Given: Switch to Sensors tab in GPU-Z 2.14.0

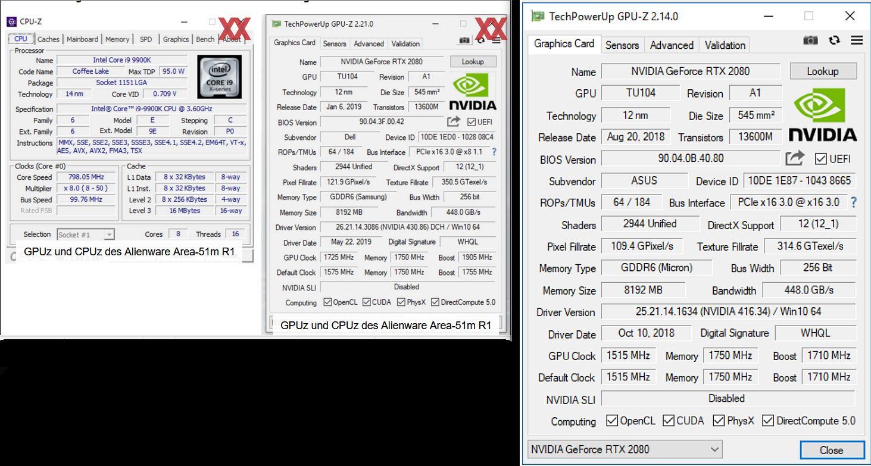Looking at the screenshot, I should pyautogui.click(x=622, y=45).
